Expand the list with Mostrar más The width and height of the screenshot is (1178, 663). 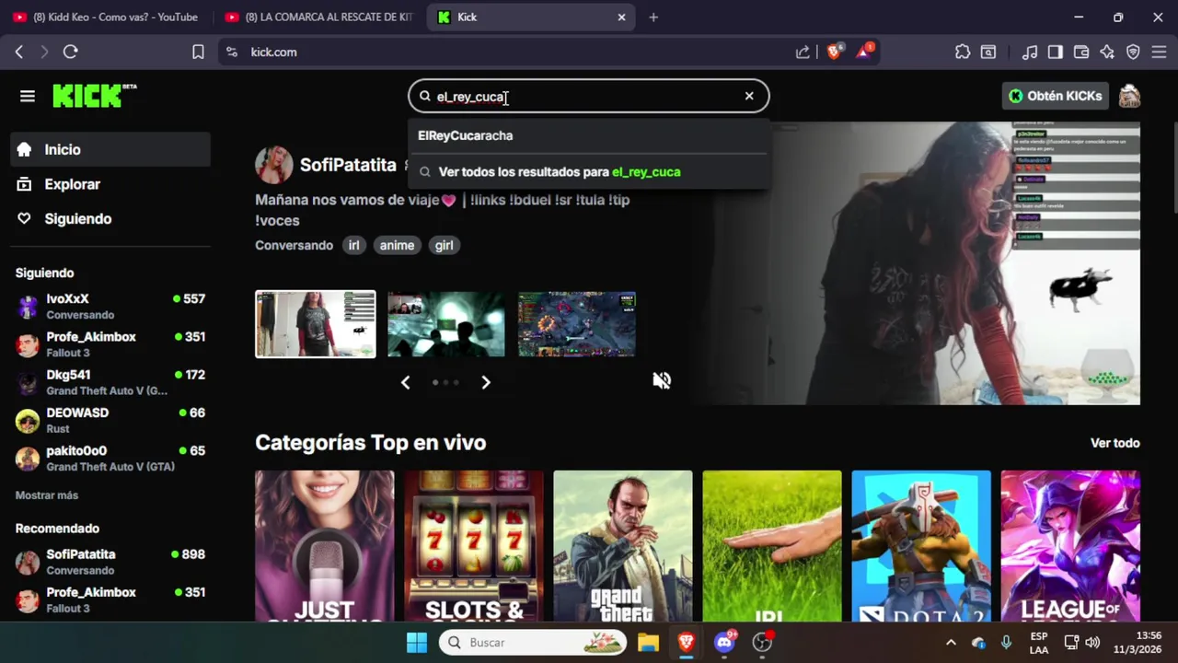[x=47, y=495]
